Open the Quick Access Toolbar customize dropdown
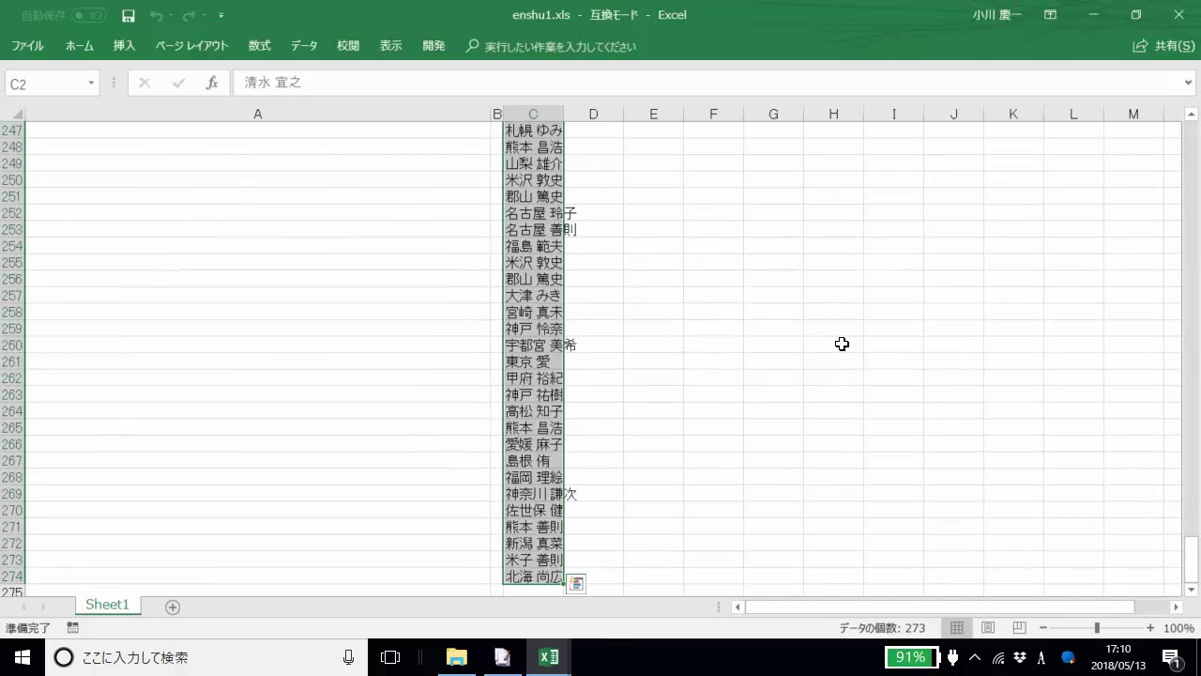The height and width of the screenshot is (676, 1201). [221, 16]
